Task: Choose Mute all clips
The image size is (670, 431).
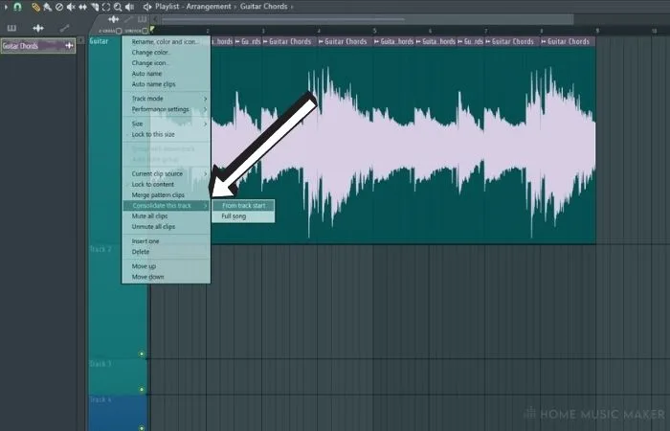Action: [165, 215]
